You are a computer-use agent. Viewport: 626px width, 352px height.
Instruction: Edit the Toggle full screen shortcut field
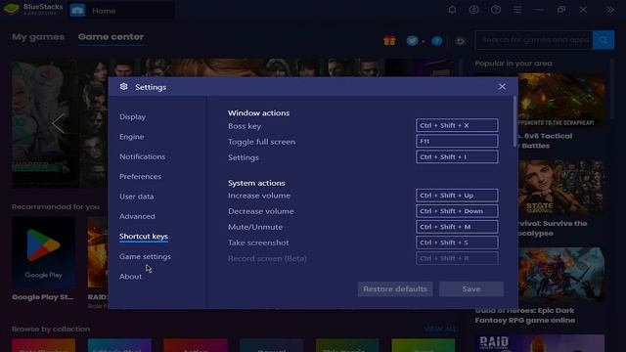(x=457, y=141)
